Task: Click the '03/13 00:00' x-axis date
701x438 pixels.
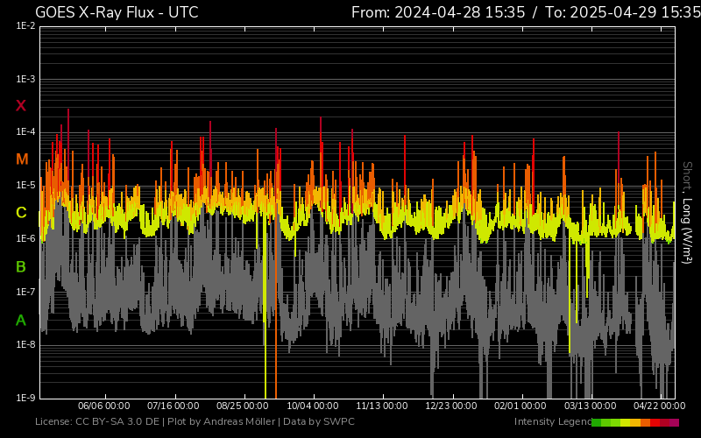Action: (590, 406)
